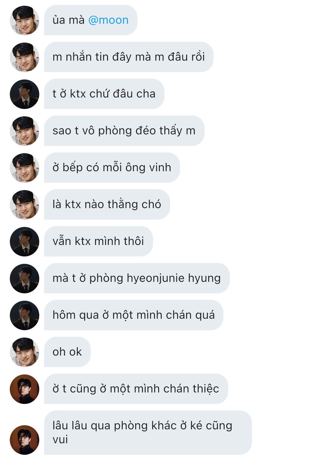This screenshot has height=455, width=319.
Task: Tap the 'ở bếp có mỗi ông vinh' bubble
Action: pyautogui.click(x=112, y=167)
